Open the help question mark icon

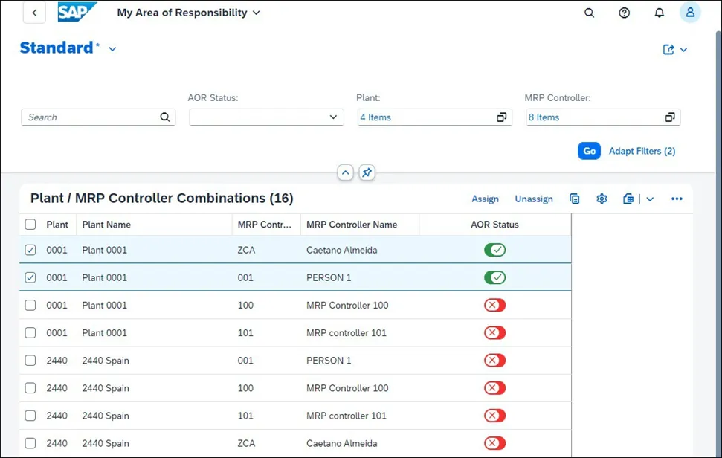pyautogui.click(x=625, y=13)
